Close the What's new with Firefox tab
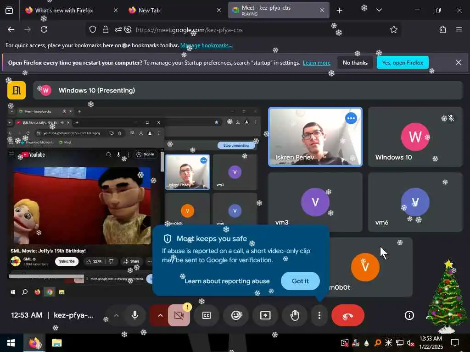Viewport: 470px width, 352px height. pyautogui.click(x=116, y=10)
